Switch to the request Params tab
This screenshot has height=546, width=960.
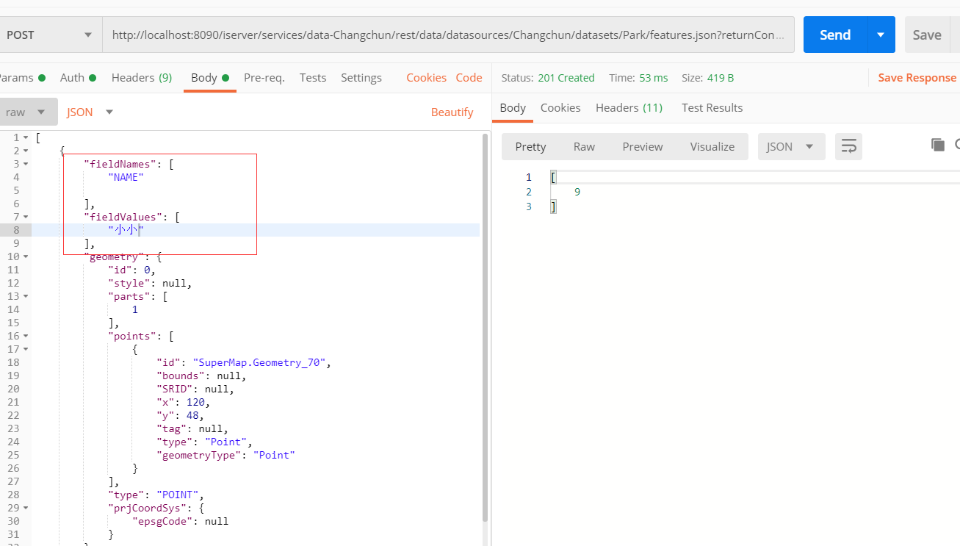point(22,77)
